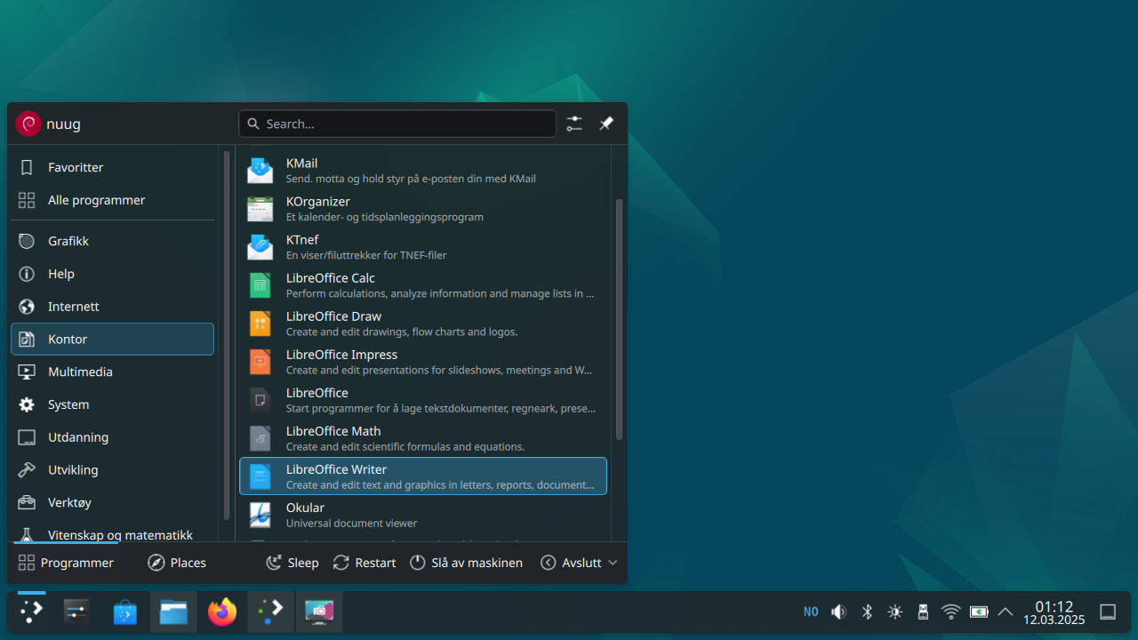Show hidden system tray icons arrow
The image size is (1138, 640).
tap(1006, 612)
